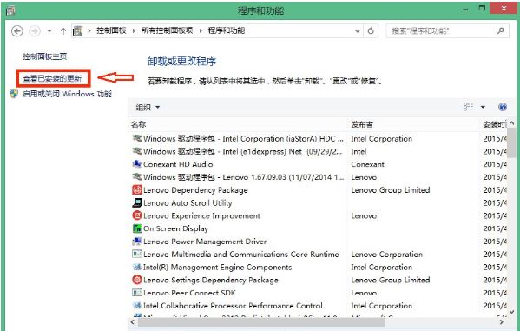The width and height of the screenshot is (520, 331).
Task: Open 查看已安装的更新 link
Action: [x=52, y=79]
